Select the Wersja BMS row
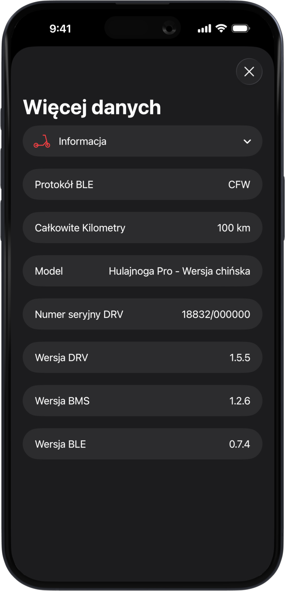This screenshot has width=285, height=591. pyautogui.click(x=142, y=401)
